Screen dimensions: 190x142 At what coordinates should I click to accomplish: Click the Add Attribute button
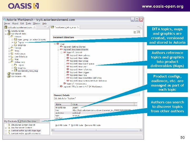(x=61, y=125)
